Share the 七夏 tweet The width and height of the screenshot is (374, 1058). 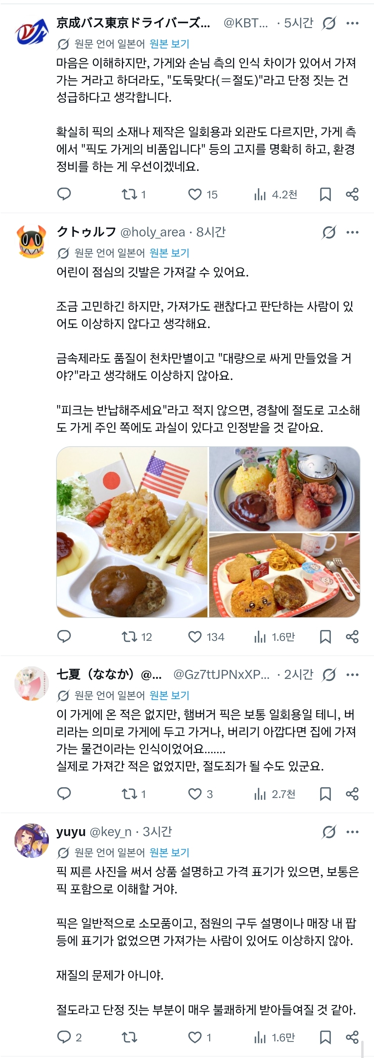click(x=352, y=793)
